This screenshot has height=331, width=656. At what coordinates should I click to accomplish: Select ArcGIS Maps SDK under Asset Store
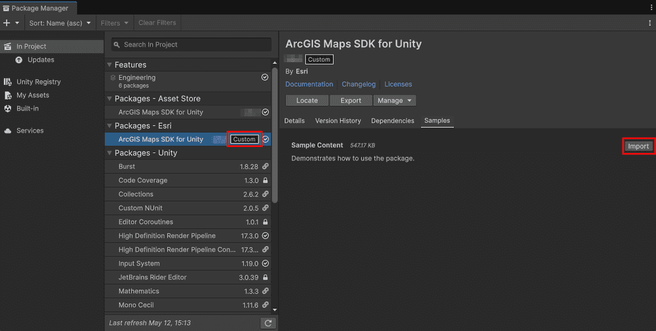tap(188, 112)
